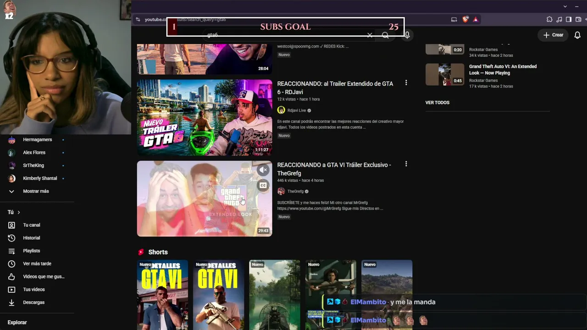The image size is (587, 330).
Task: Start a voice search with the microphone
Action: click(x=407, y=35)
